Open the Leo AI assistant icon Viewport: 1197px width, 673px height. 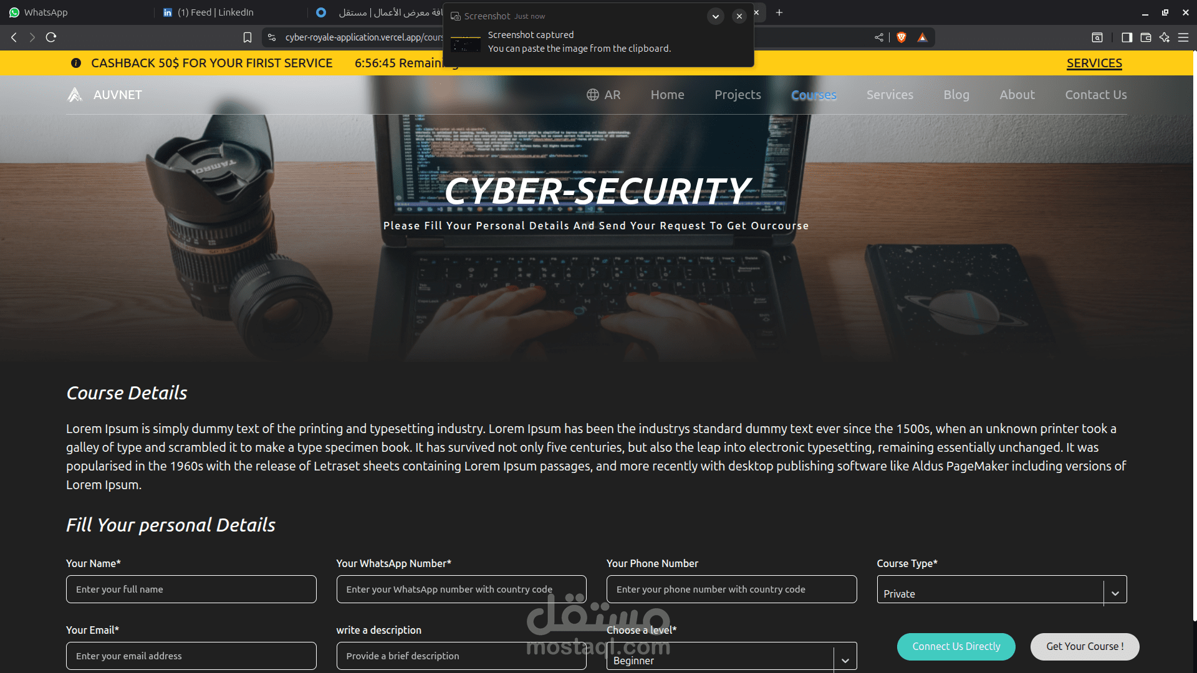tap(1165, 37)
